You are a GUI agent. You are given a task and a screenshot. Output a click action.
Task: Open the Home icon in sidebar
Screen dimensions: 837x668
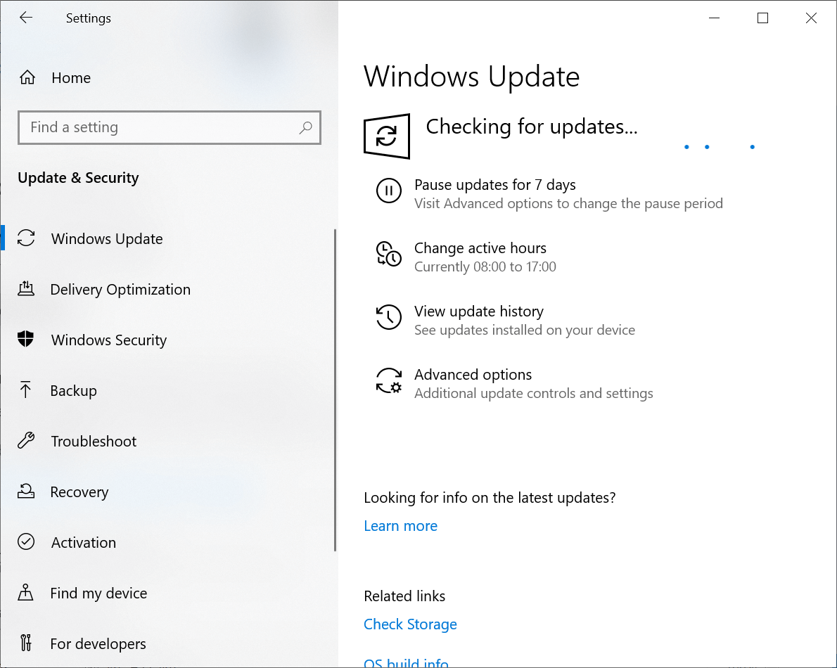click(x=27, y=77)
